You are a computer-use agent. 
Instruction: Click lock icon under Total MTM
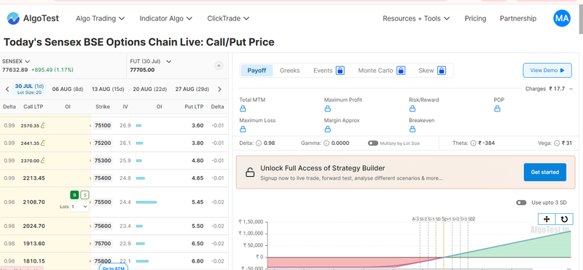coord(243,108)
